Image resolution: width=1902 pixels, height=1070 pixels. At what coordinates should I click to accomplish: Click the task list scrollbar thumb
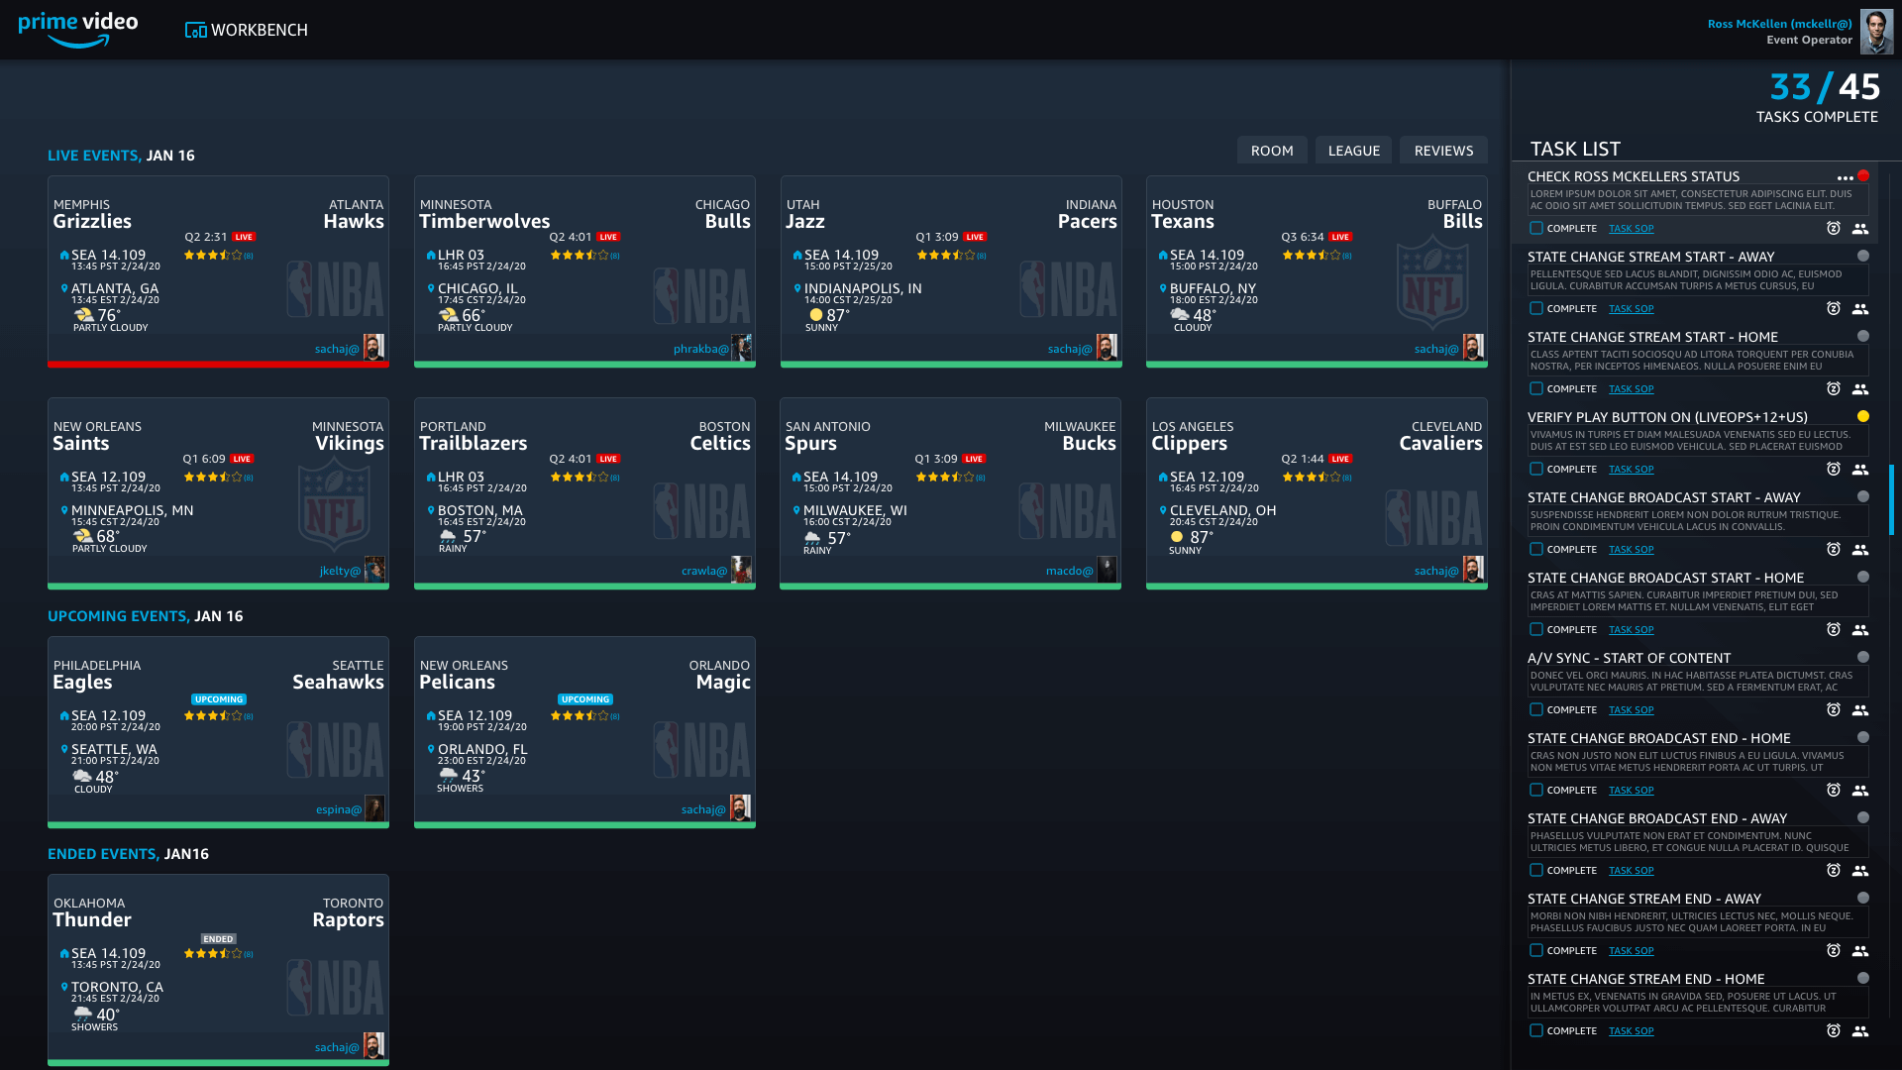click(x=1891, y=499)
